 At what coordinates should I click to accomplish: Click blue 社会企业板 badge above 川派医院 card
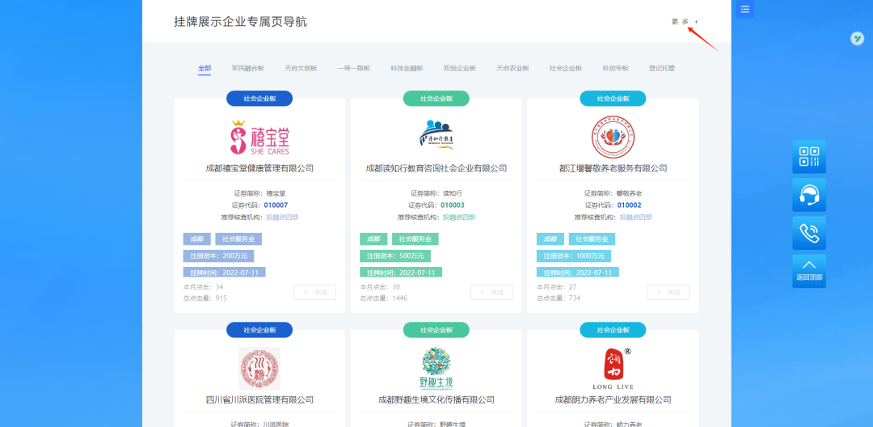(259, 330)
